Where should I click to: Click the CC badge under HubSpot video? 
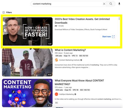click(x=56, y=103)
